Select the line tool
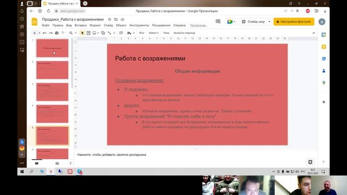Viewport: 347px width, 195px height. pyautogui.click(x=110, y=33)
